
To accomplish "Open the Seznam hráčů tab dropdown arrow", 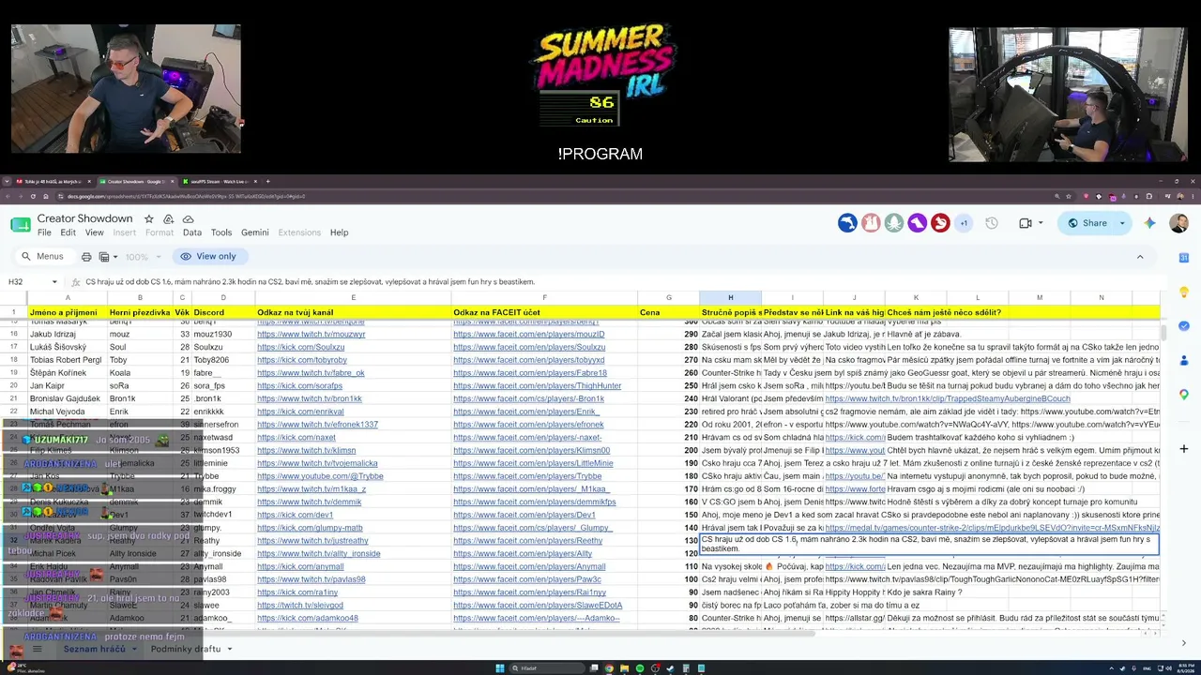I will 133,649.
